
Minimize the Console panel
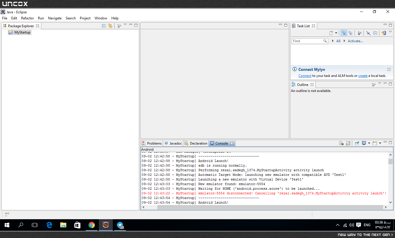(x=385, y=142)
